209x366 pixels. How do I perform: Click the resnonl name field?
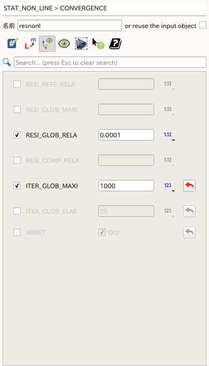pos(70,25)
